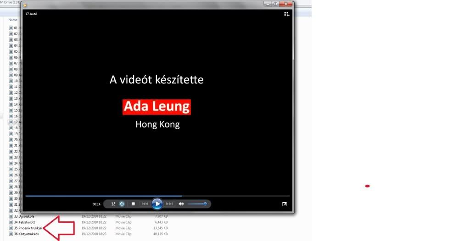Skip to previous track in media player
The image size is (470, 241).
click(x=145, y=204)
